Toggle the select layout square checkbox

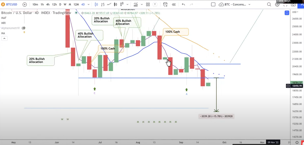213,4
